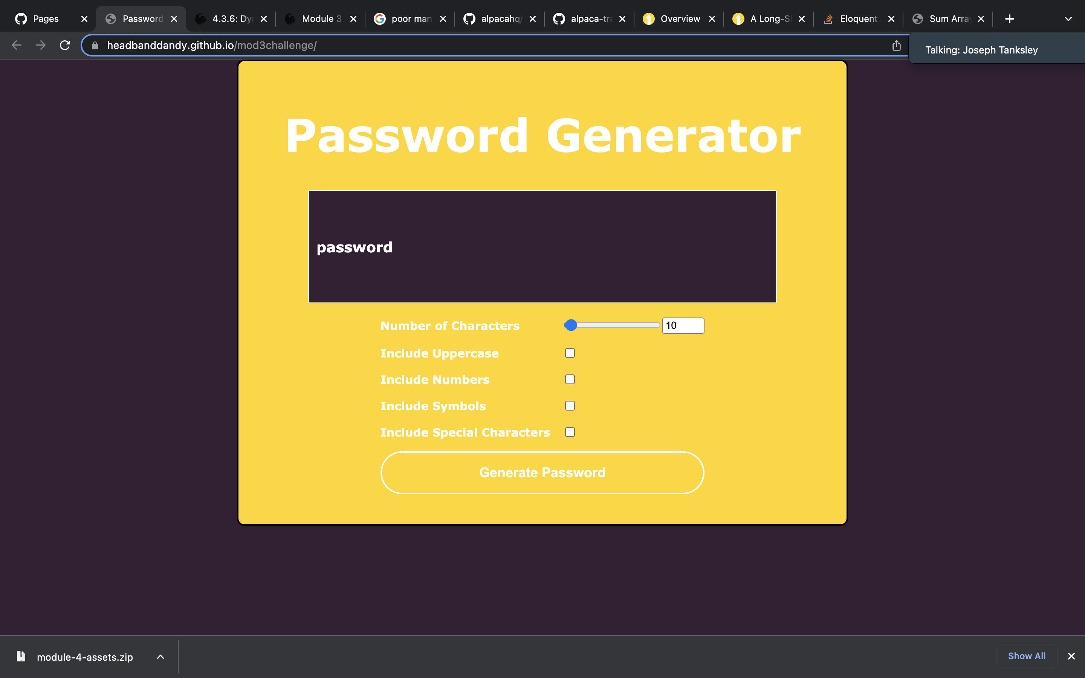Click the Google icon on the poor man tab
The image size is (1085, 678).
[380, 18]
